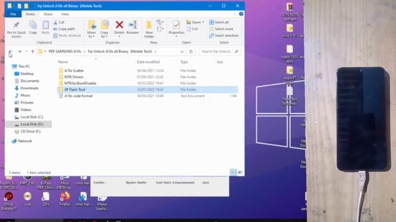This screenshot has width=396, height=222.
Task: Click Invert selection in ribbon
Action: tap(224, 36)
